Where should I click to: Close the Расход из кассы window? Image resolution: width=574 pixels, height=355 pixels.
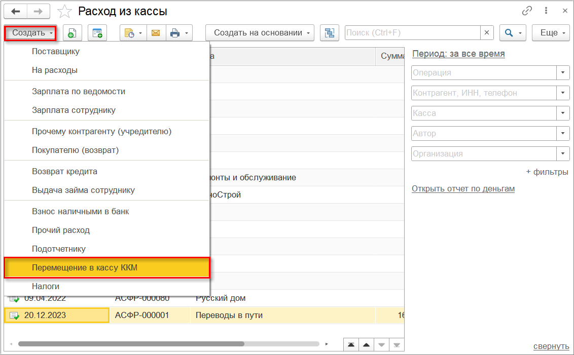(565, 11)
